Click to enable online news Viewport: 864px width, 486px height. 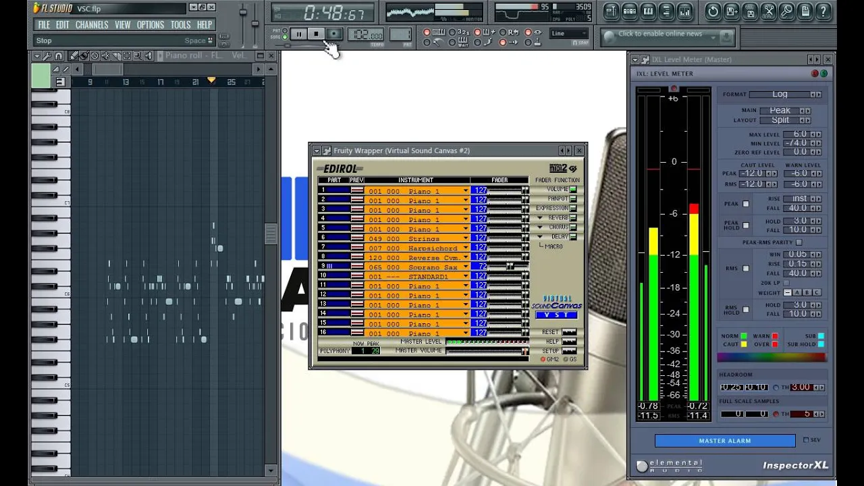point(660,34)
